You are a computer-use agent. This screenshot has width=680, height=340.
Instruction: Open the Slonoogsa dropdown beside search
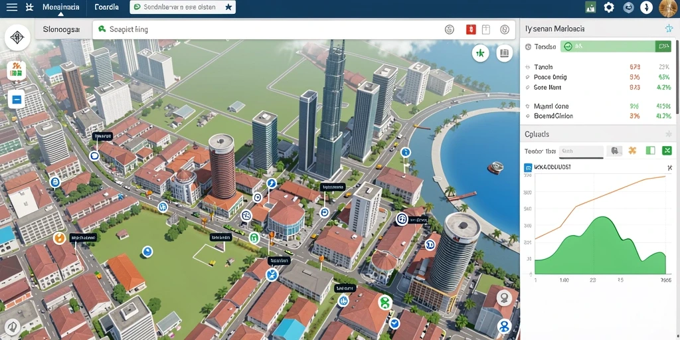[61, 29]
